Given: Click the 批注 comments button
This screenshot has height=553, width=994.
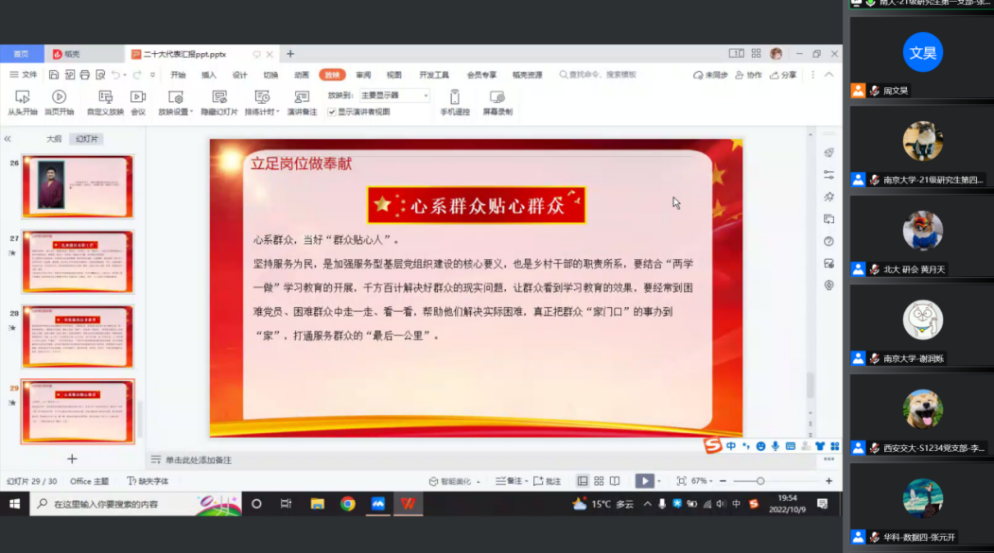Looking at the screenshot, I should click(x=547, y=481).
